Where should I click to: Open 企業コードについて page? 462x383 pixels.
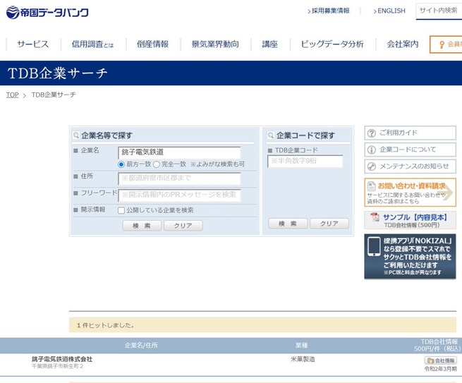(410, 150)
